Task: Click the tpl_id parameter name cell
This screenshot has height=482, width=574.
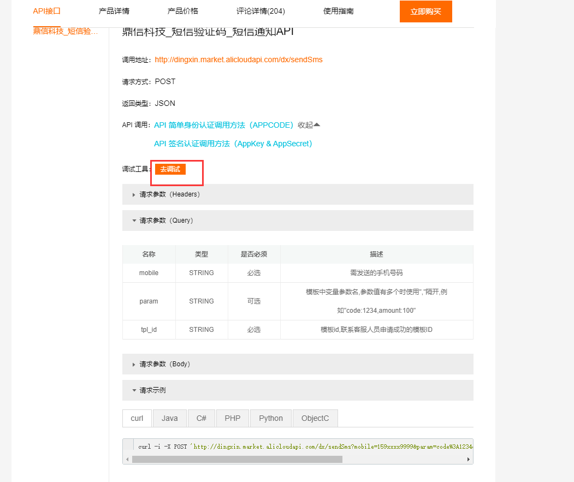Action: (149, 330)
